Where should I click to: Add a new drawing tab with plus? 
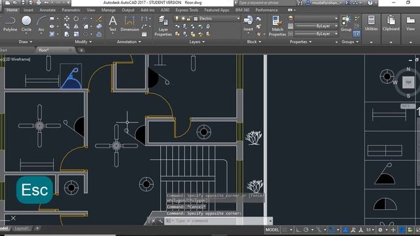(81, 50)
